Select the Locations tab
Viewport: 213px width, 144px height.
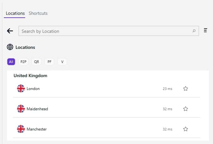15,13
